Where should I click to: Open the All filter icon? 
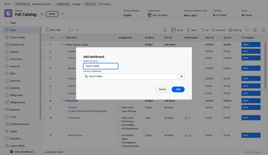click(x=204, y=30)
